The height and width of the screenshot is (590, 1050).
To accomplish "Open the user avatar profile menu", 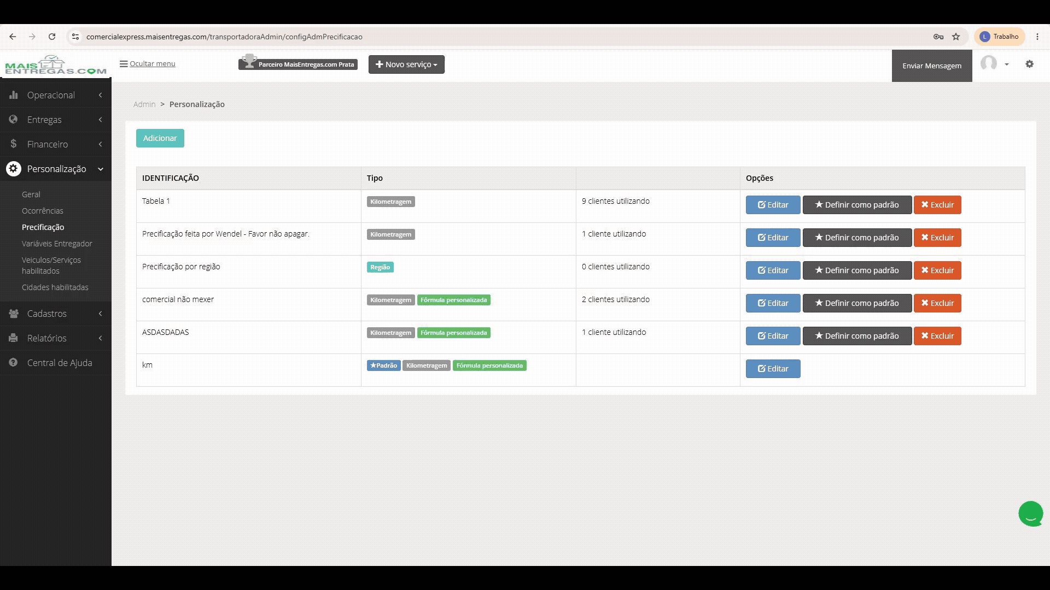I will click(994, 64).
